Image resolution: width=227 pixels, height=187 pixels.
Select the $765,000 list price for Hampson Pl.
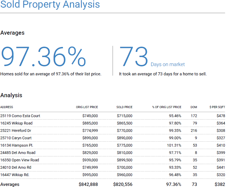[x=90, y=145]
